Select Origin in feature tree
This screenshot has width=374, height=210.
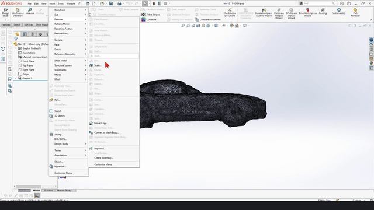click(x=26, y=74)
